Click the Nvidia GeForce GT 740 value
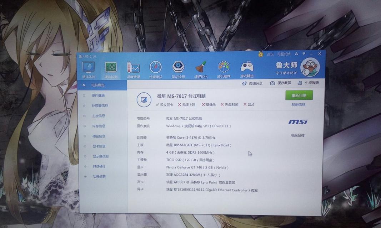The width and height of the screenshot is (381, 228). (x=197, y=167)
